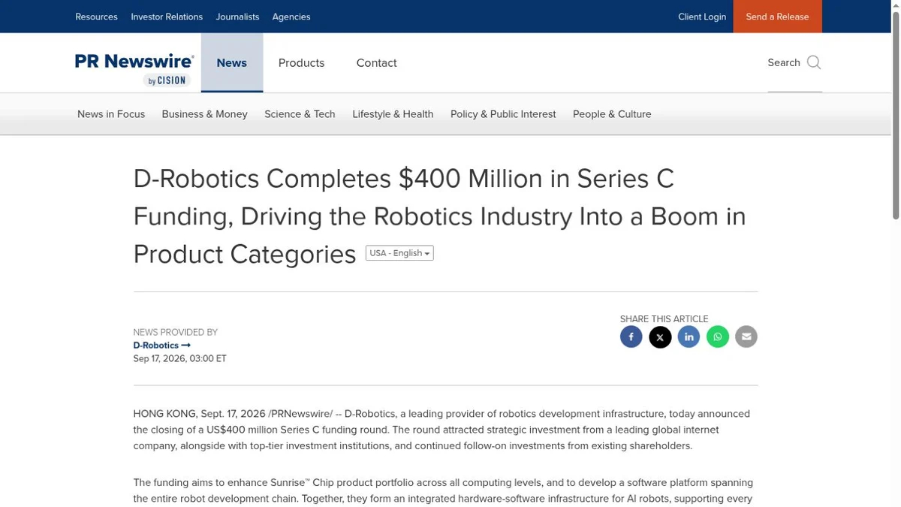
Task: Click the date Sep 17, 2026, 03:00 ET
Action: [179, 359]
